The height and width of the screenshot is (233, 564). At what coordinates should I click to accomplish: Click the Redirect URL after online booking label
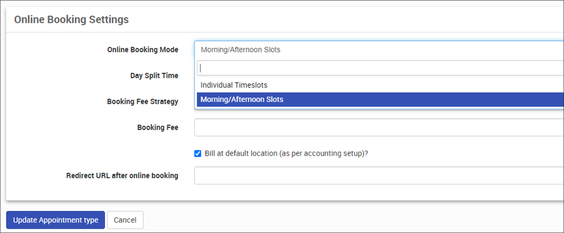122,176
